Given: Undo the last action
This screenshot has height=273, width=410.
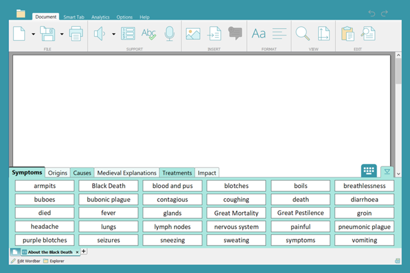Looking at the screenshot, I should [x=371, y=13].
